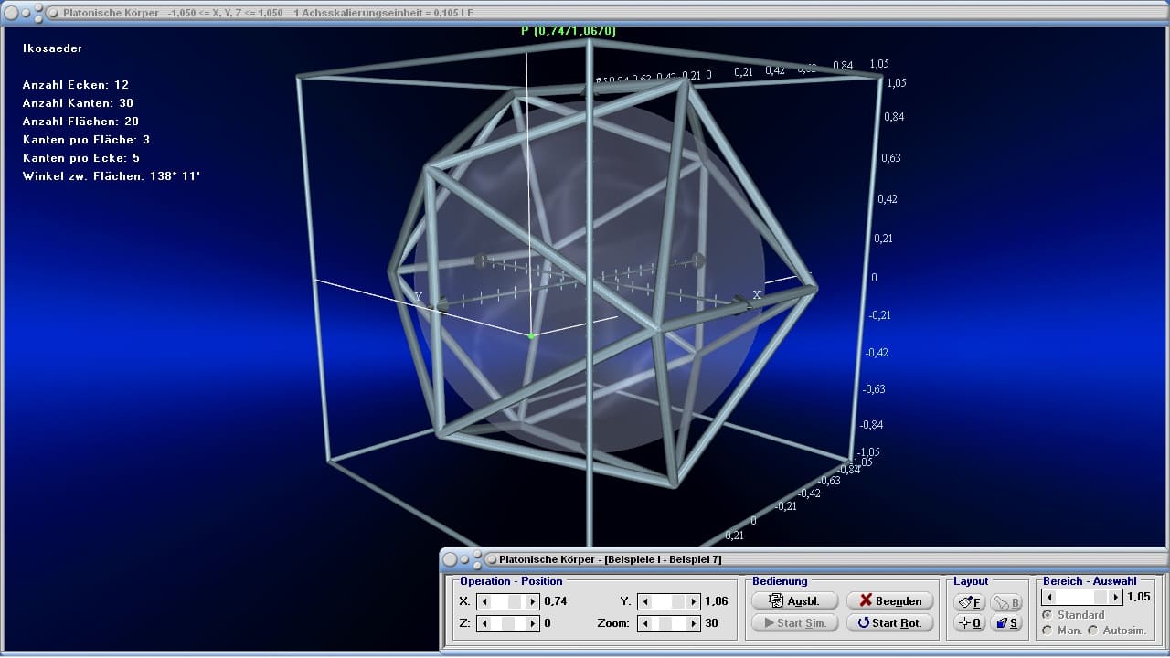Click the Layout F paint button
The height and width of the screenshot is (658, 1170).
pyautogui.click(x=970, y=602)
